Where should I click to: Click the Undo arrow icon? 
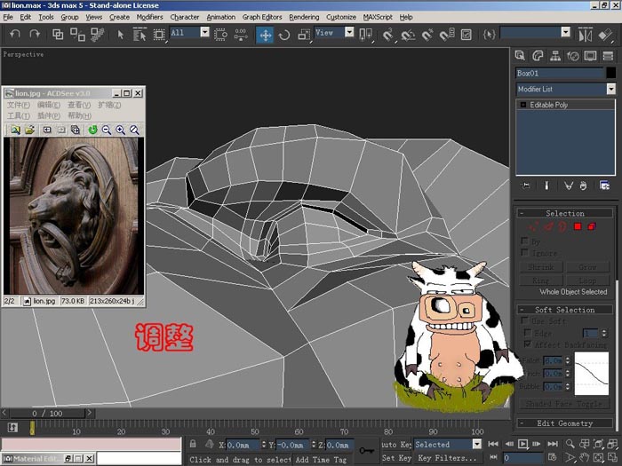[x=15, y=35]
